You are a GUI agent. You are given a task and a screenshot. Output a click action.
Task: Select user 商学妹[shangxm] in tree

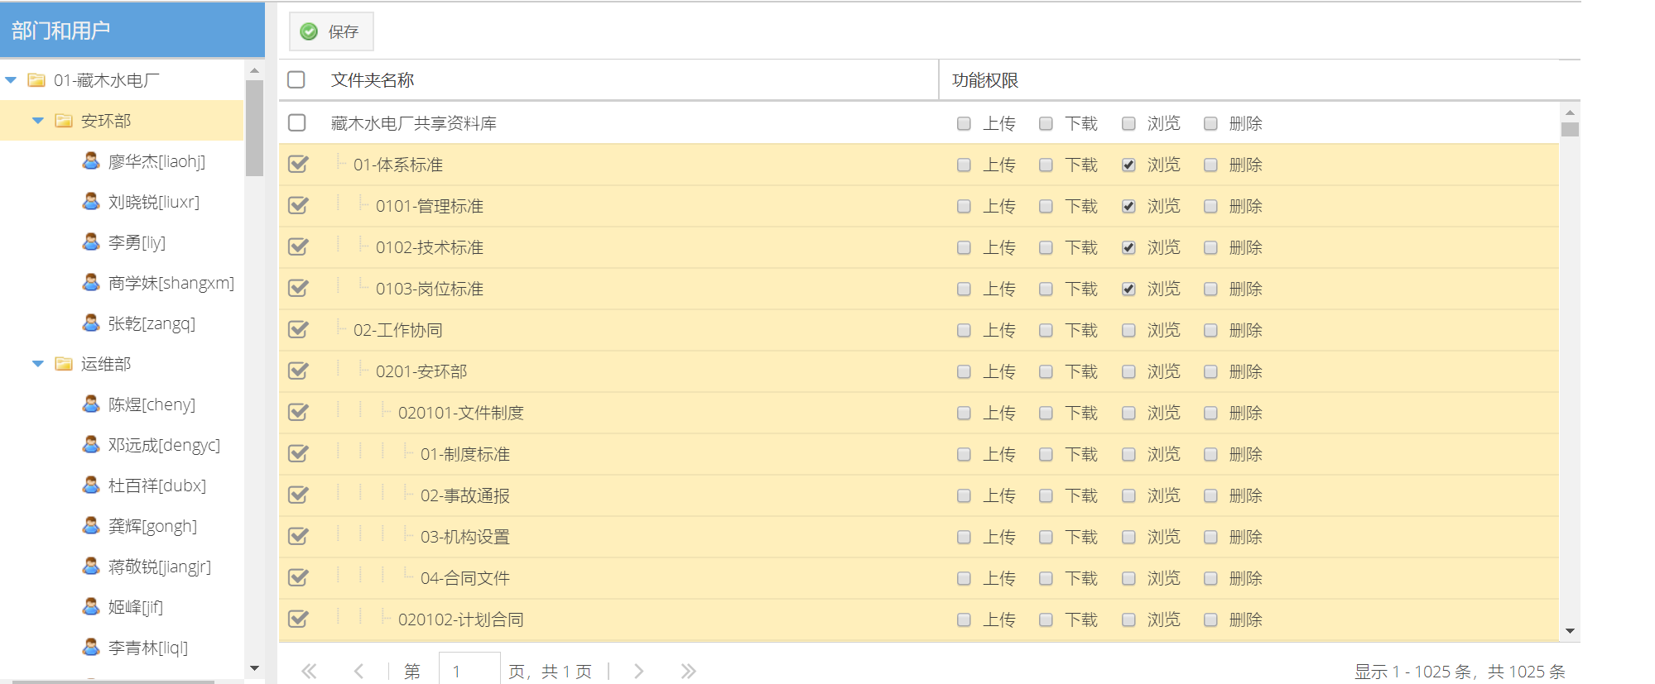[x=171, y=283]
